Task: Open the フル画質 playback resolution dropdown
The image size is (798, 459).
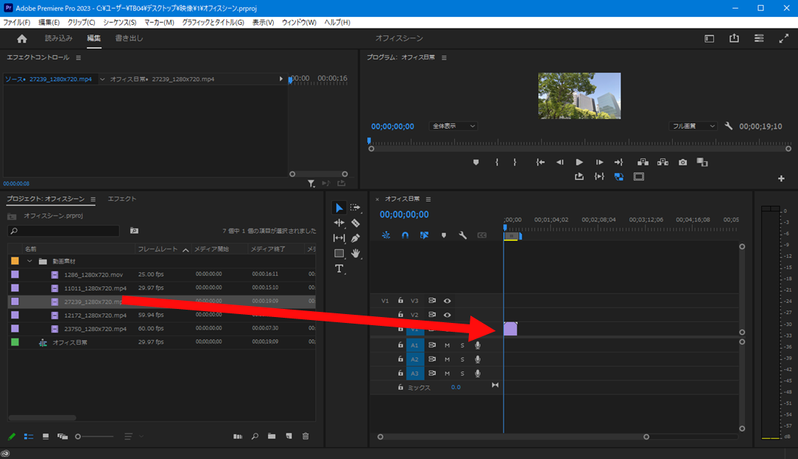Action: (693, 126)
